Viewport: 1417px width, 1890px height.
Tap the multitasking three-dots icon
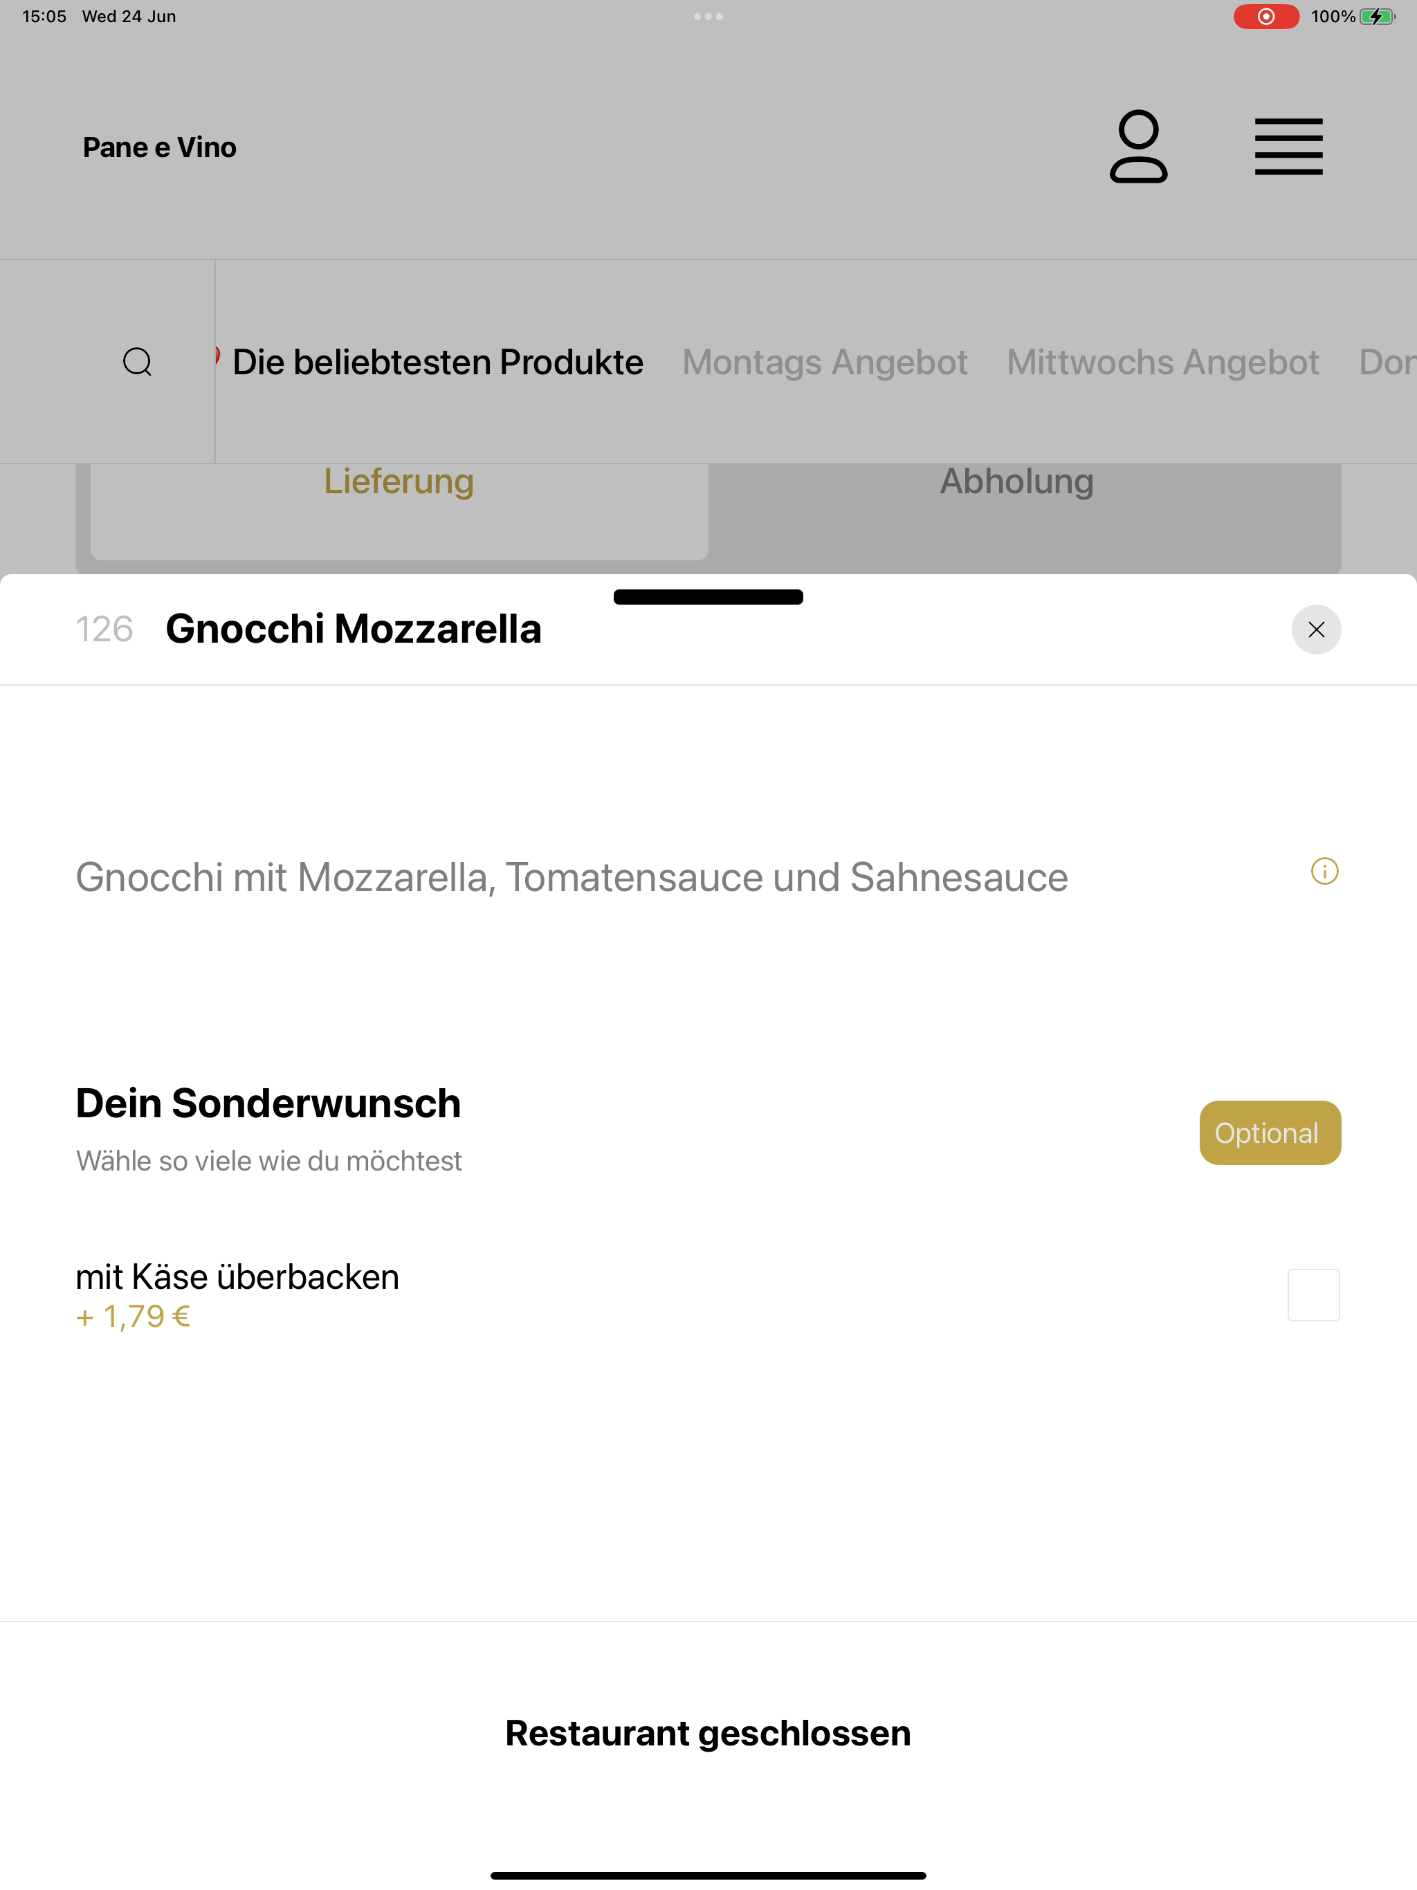click(x=708, y=16)
